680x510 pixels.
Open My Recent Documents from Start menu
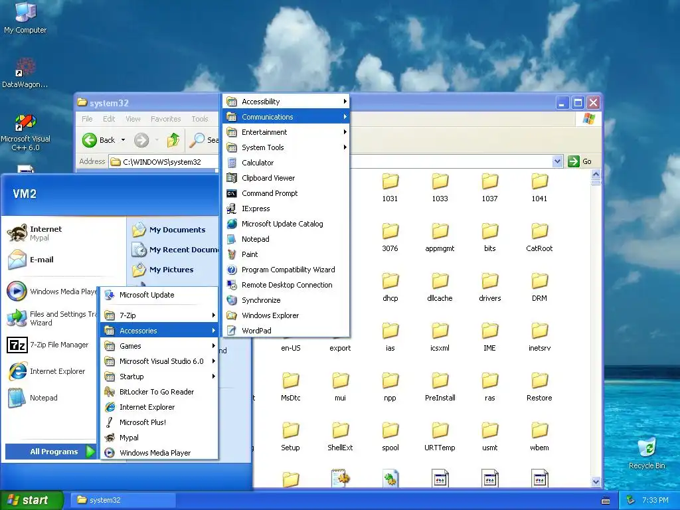point(175,250)
